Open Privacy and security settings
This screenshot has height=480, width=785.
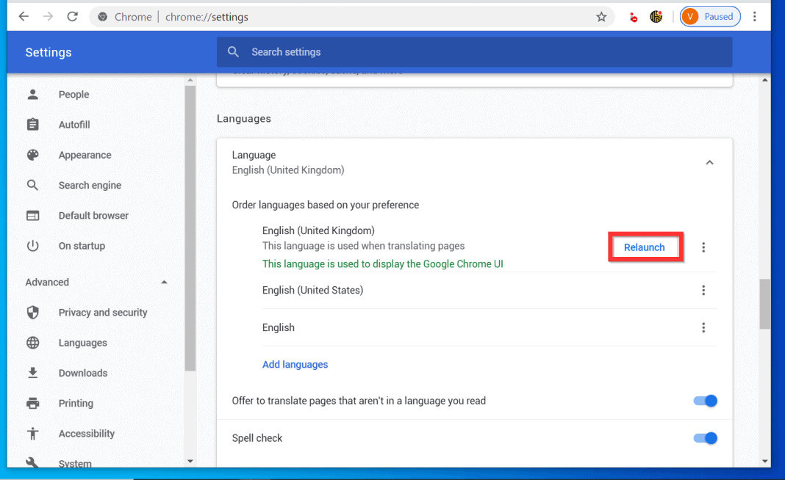103,313
